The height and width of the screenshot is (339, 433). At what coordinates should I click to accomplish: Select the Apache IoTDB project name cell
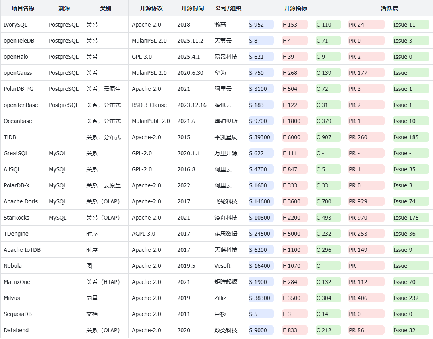click(x=23, y=250)
